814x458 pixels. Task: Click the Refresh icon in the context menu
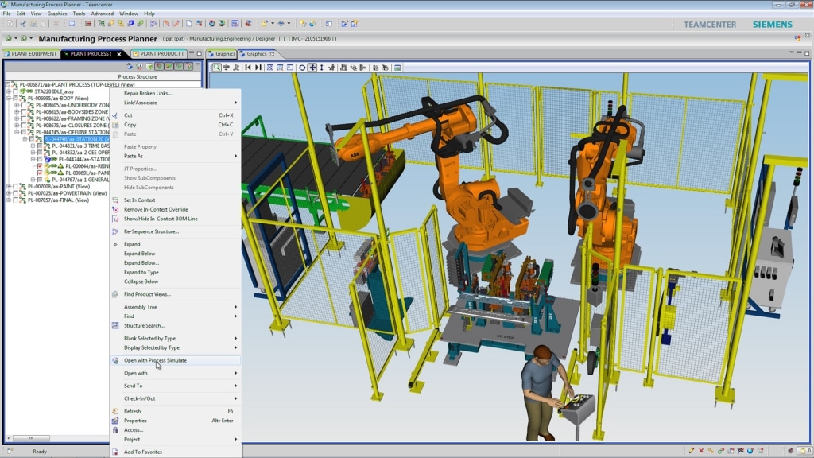[x=115, y=411]
